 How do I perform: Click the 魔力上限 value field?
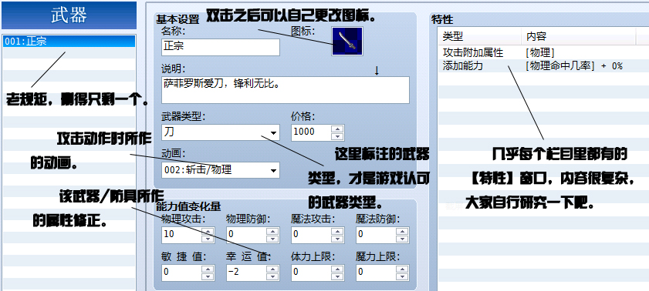click(376, 273)
